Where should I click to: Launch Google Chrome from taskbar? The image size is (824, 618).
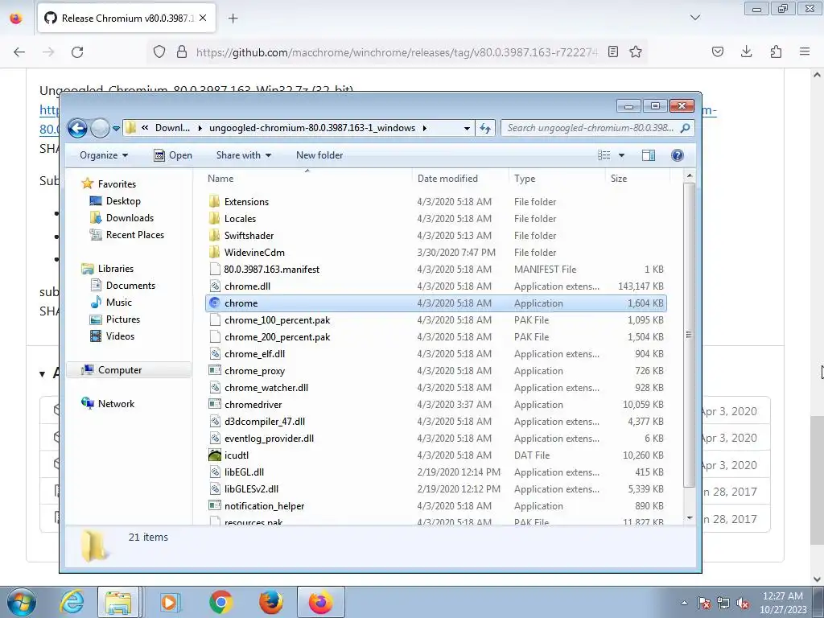click(220, 602)
